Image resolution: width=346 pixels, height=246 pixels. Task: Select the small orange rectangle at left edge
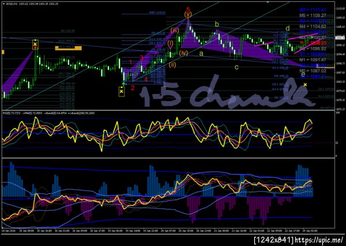coord(3,52)
